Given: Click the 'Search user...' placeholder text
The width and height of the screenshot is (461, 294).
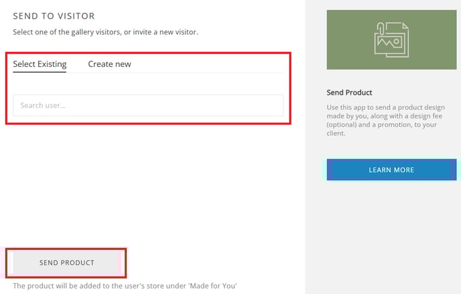Looking at the screenshot, I should click(43, 105).
